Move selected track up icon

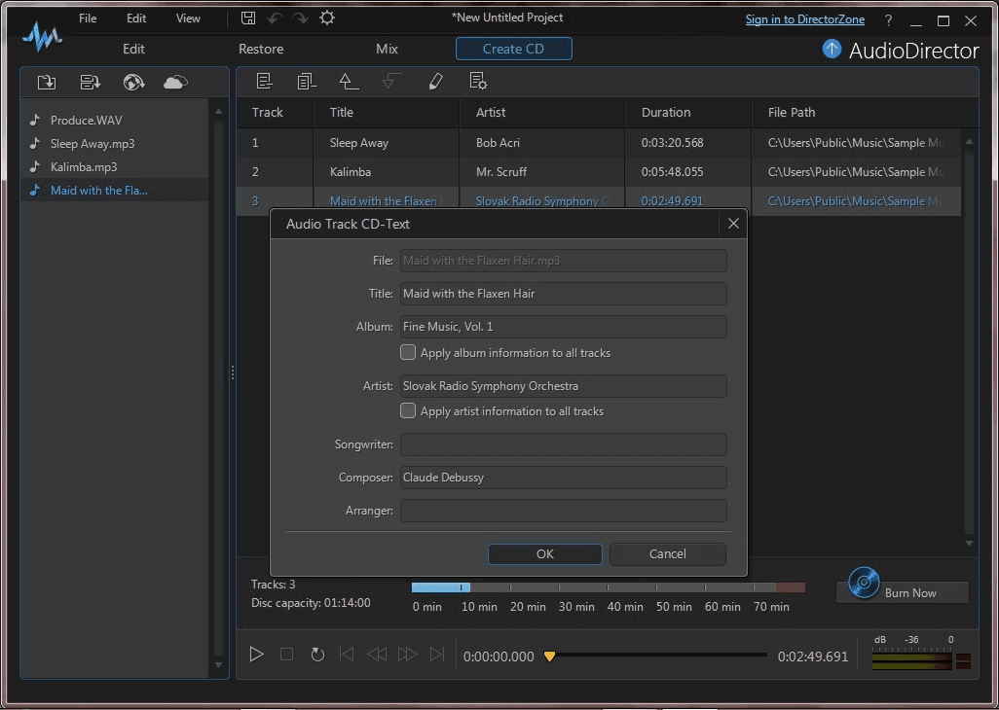coord(349,82)
